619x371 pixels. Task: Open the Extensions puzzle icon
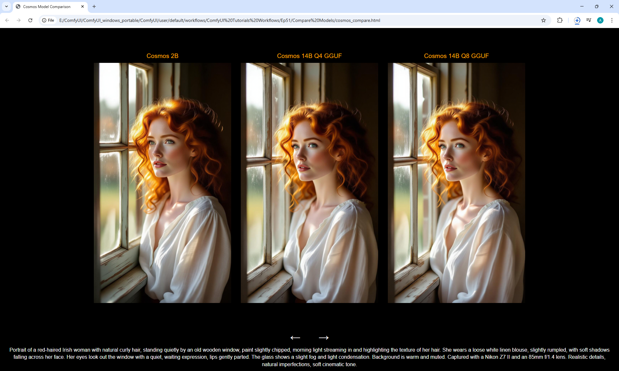tap(560, 20)
